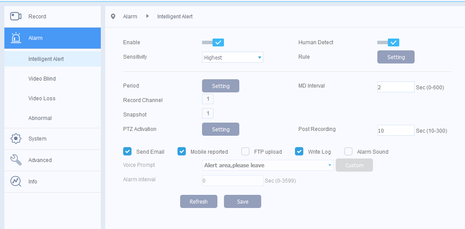Open the Sensitivity dropdown

coord(232,57)
